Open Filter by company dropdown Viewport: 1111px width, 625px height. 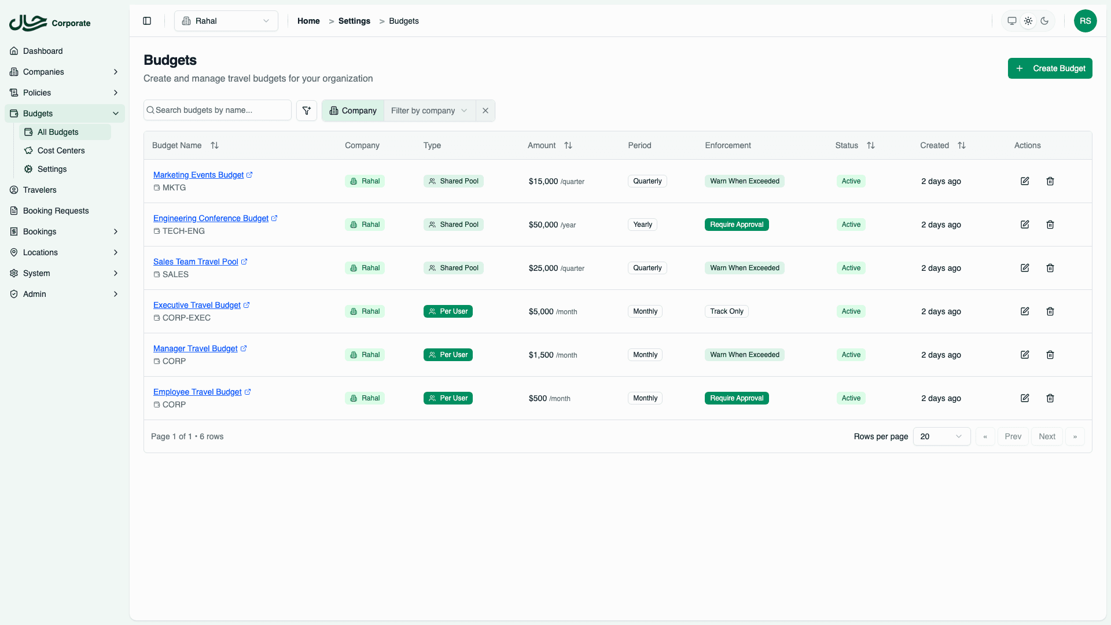pyautogui.click(x=429, y=111)
